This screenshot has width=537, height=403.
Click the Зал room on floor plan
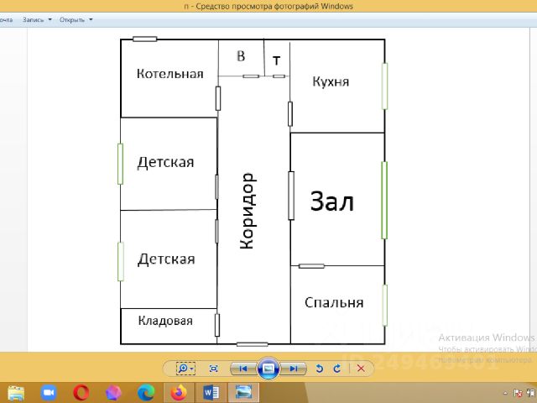[332, 201]
